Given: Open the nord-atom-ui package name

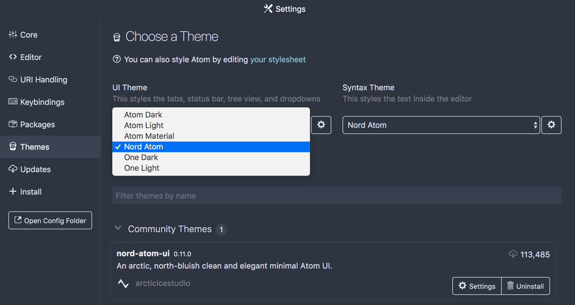Looking at the screenshot, I should 143,253.
